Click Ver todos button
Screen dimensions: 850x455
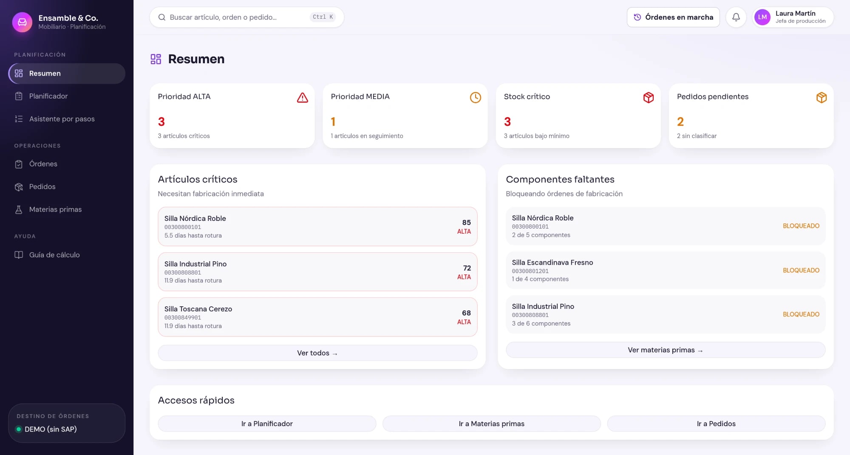click(317, 353)
